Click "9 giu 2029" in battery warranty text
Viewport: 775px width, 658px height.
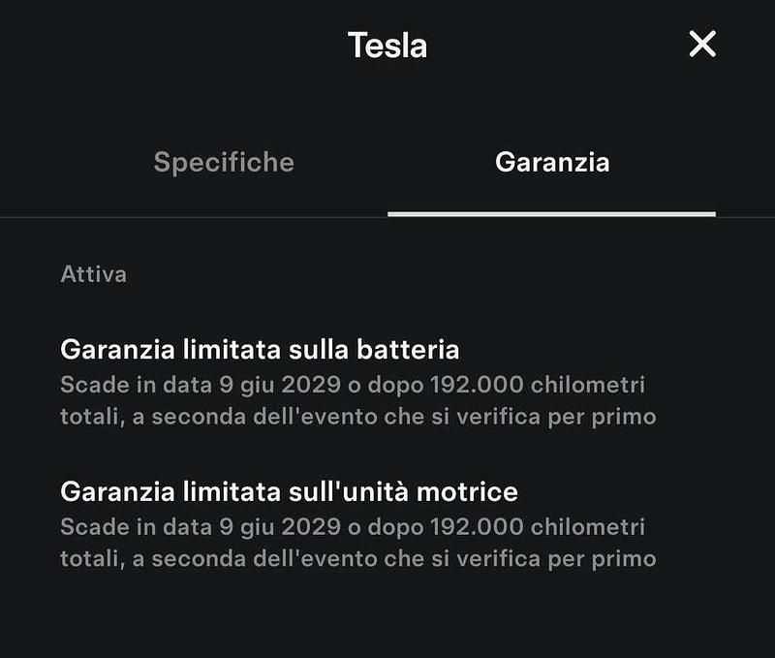tap(279, 385)
